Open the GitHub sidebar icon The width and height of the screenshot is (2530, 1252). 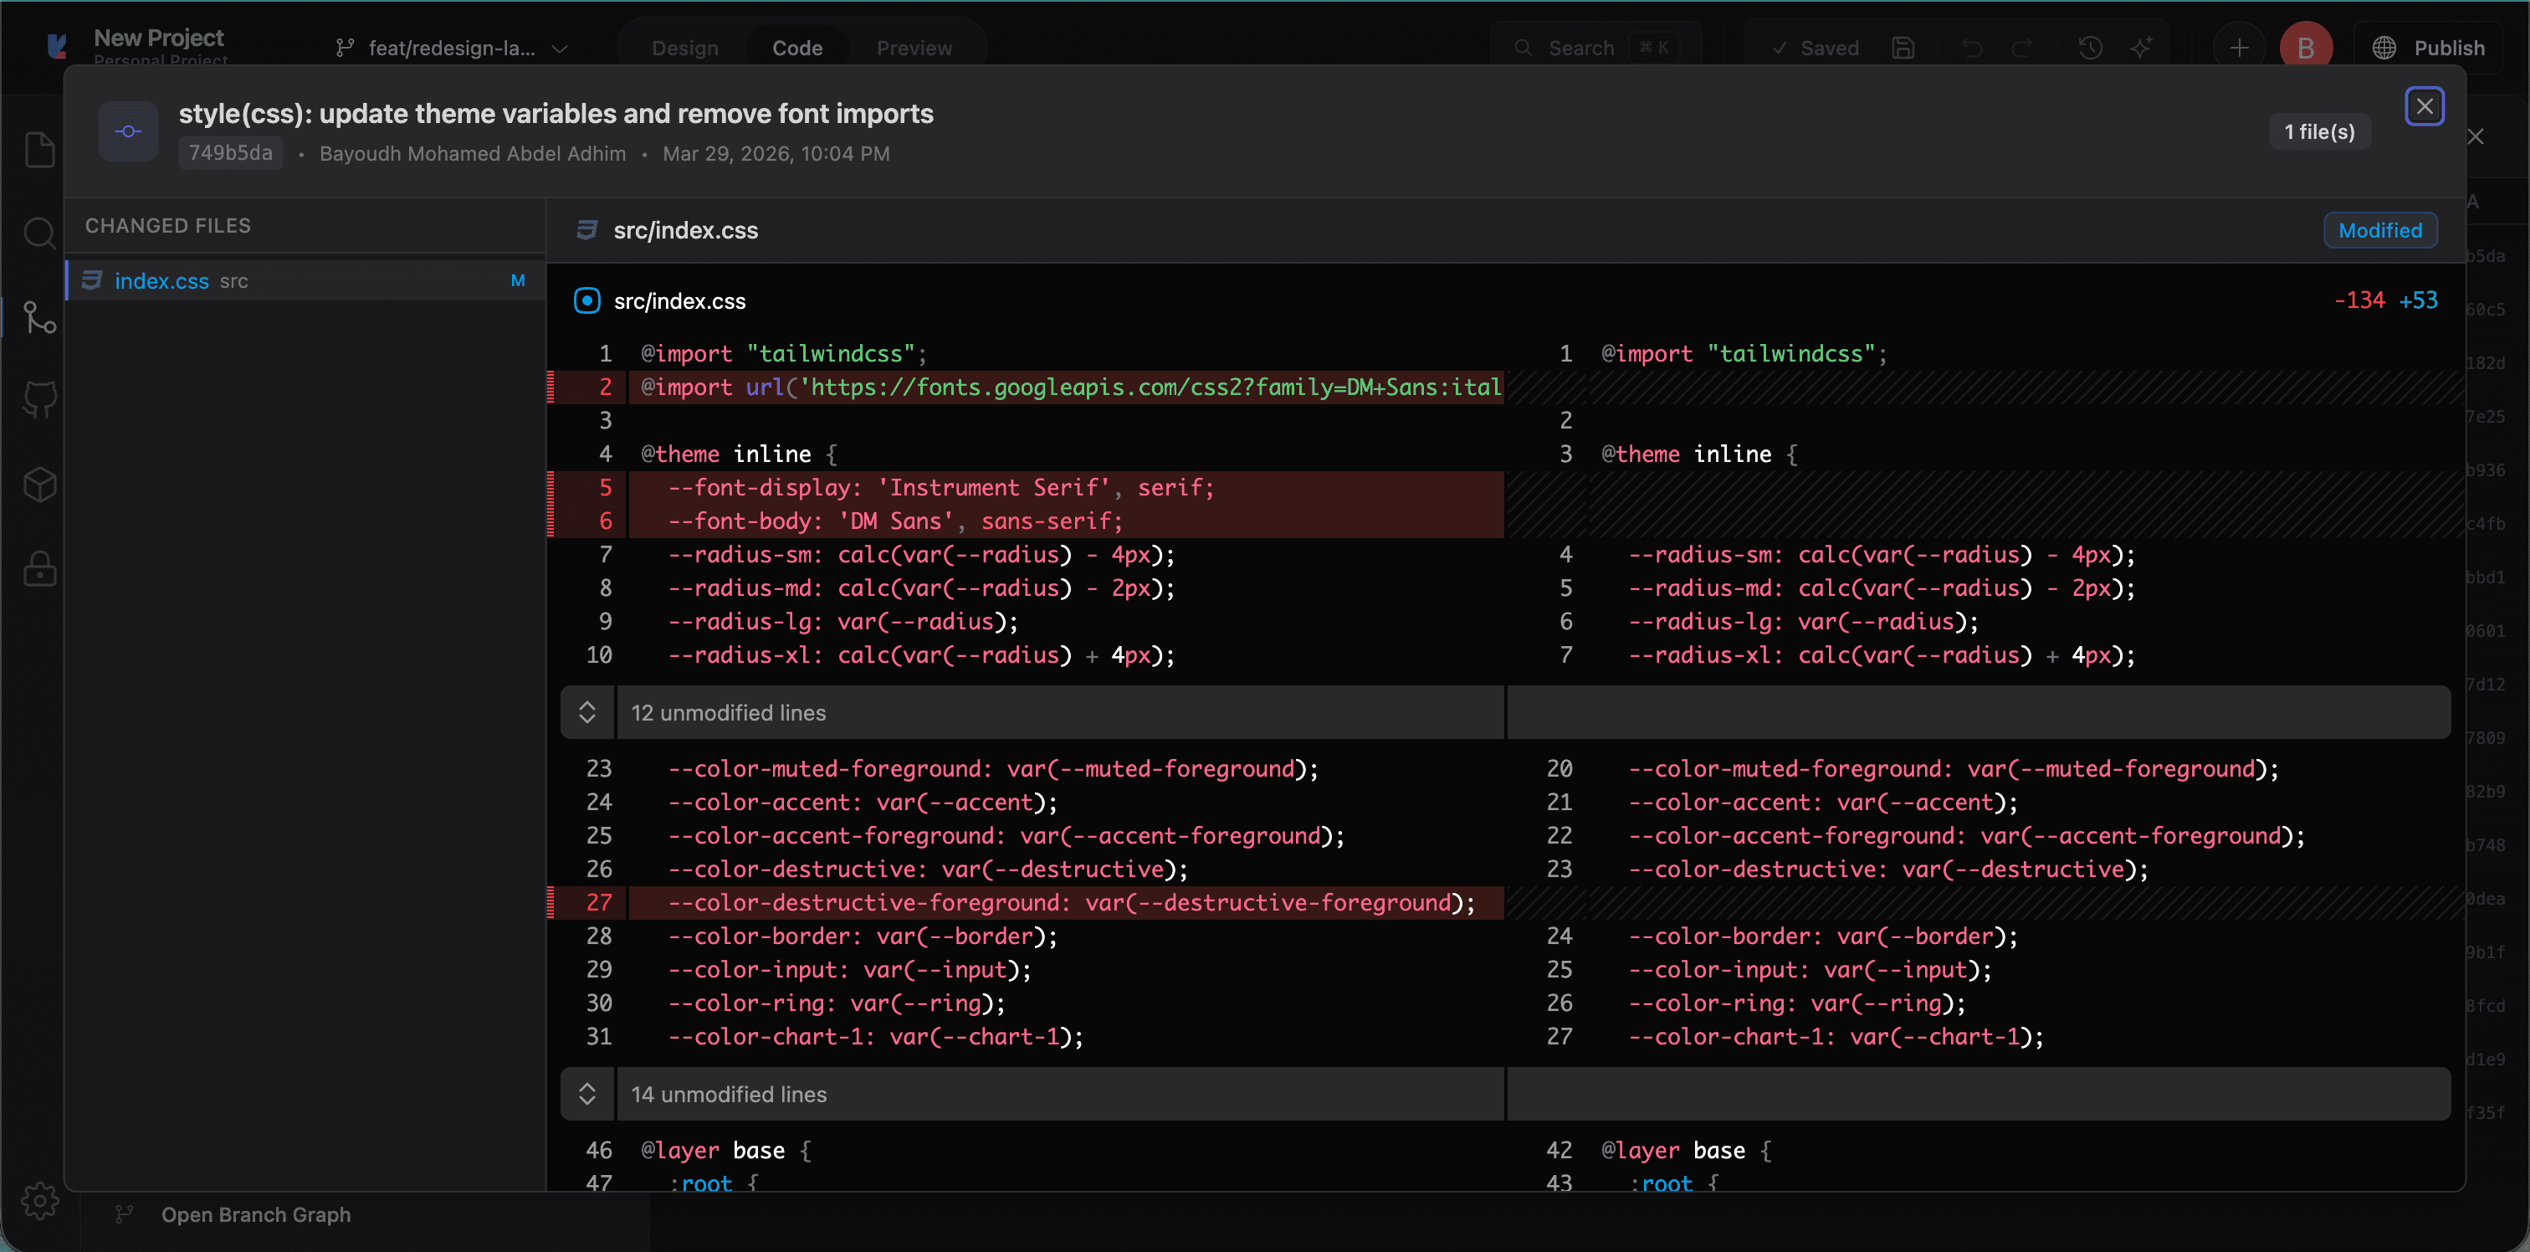[39, 400]
